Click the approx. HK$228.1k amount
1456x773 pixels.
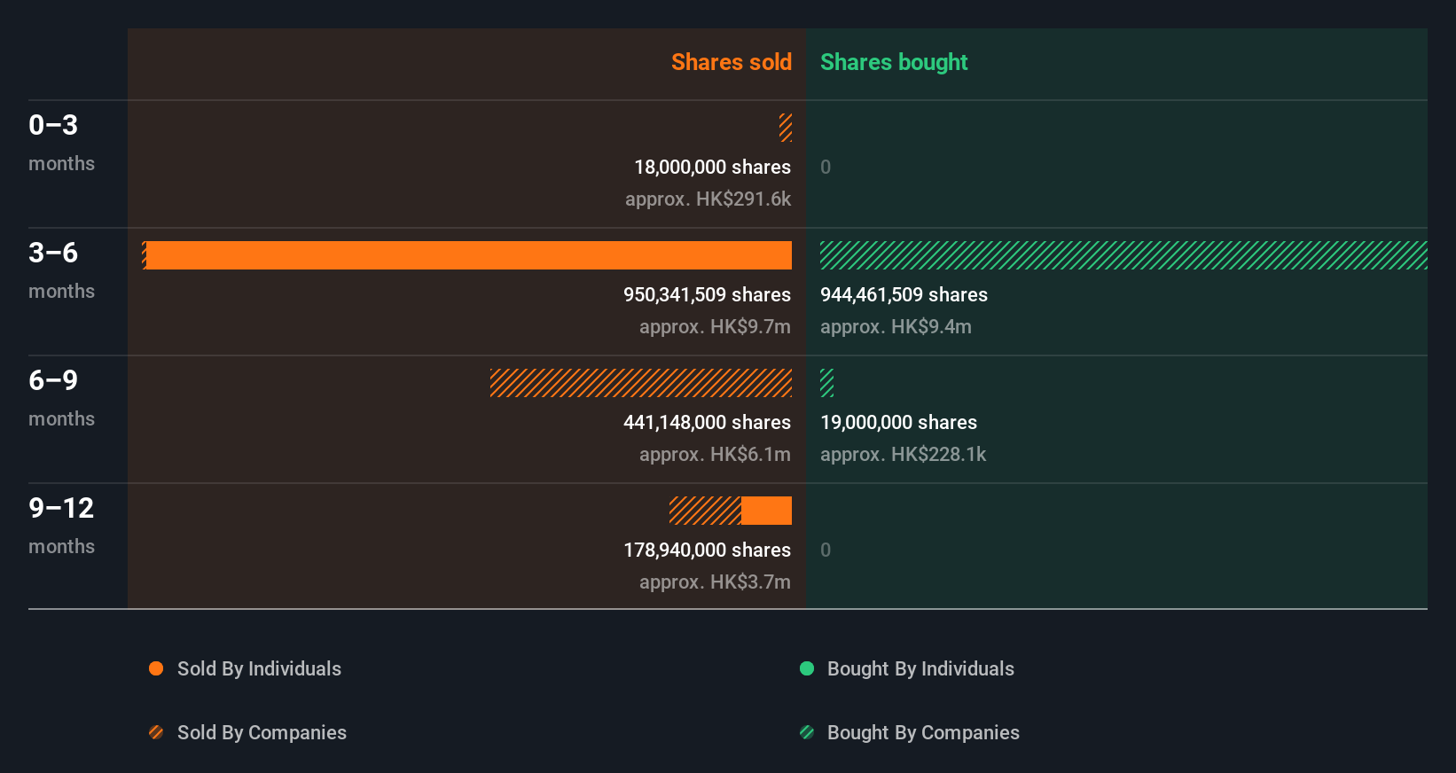[903, 454]
